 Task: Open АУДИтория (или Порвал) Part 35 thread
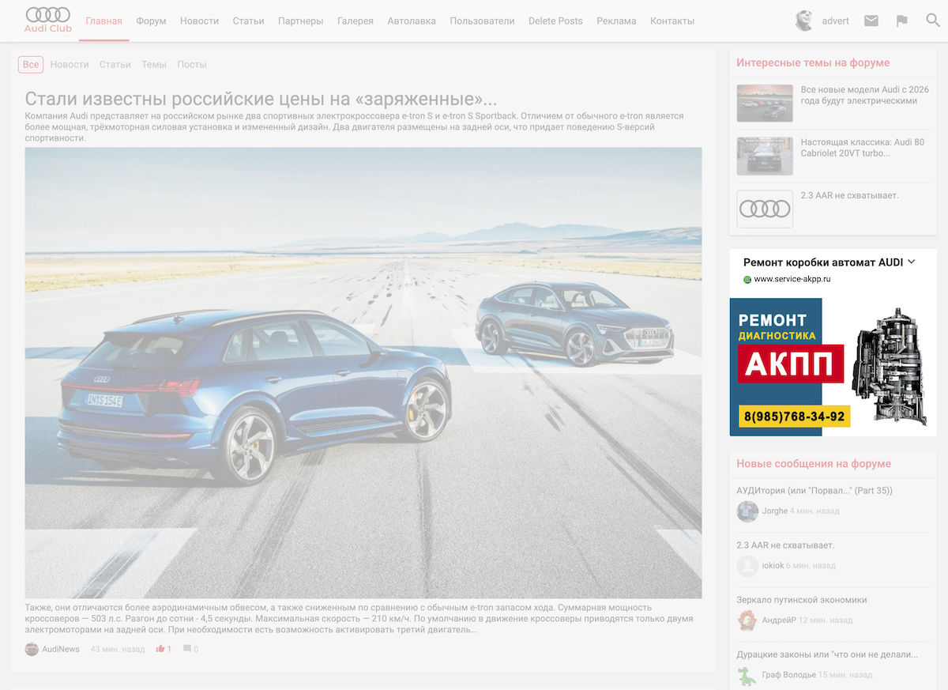(x=814, y=491)
